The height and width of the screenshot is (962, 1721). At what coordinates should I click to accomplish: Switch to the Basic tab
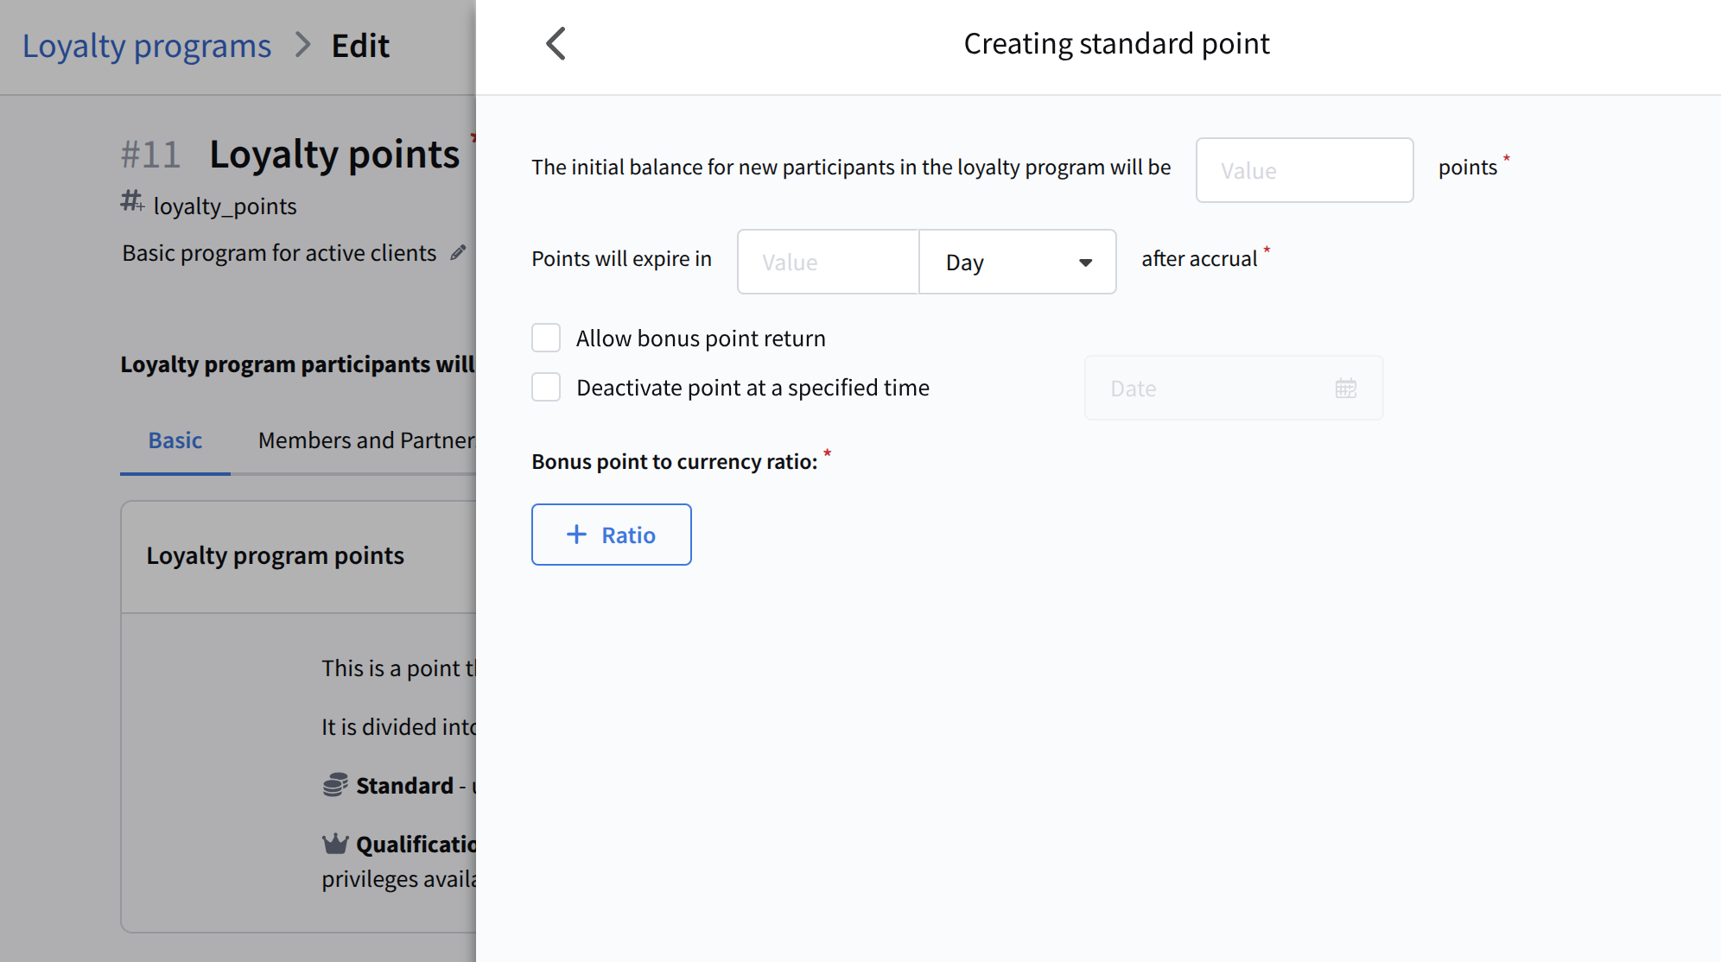175,440
